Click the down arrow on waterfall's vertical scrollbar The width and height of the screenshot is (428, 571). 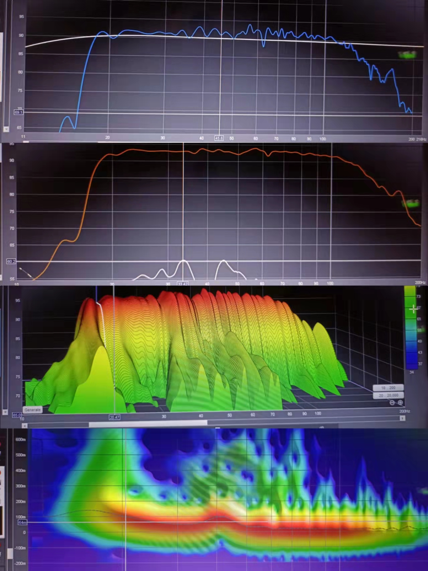point(5,412)
